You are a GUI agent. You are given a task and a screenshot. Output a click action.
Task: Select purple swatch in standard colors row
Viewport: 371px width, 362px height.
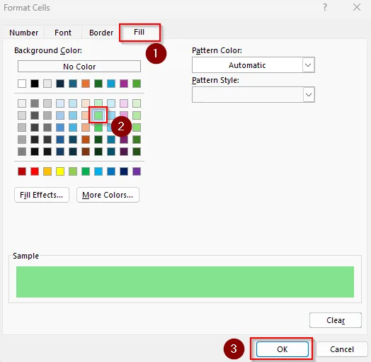[137, 171]
